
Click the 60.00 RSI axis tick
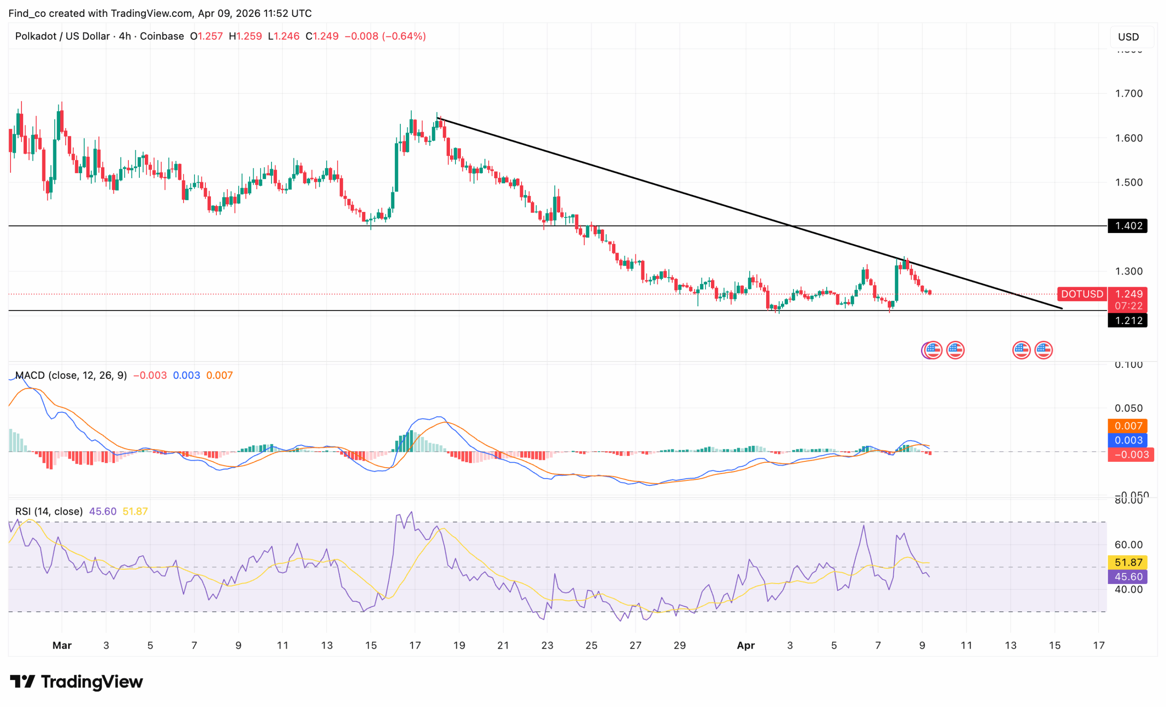pos(1129,545)
